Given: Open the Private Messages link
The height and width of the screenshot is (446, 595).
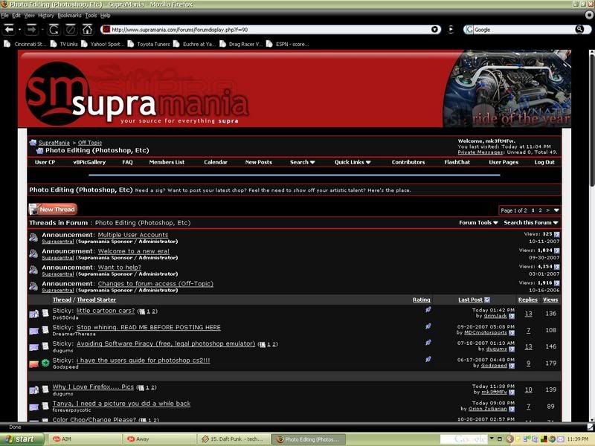Looking at the screenshot, I should [480, 152].
